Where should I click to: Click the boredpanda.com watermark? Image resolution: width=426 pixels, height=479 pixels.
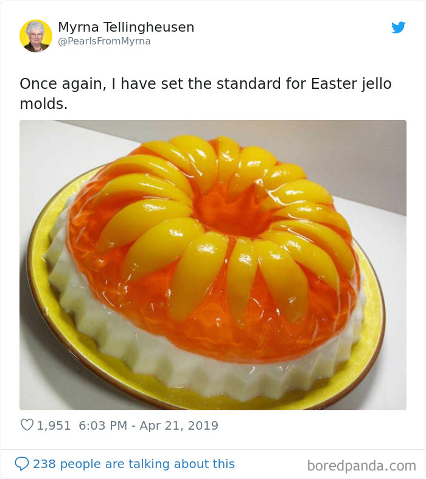[x=361, y=466]
